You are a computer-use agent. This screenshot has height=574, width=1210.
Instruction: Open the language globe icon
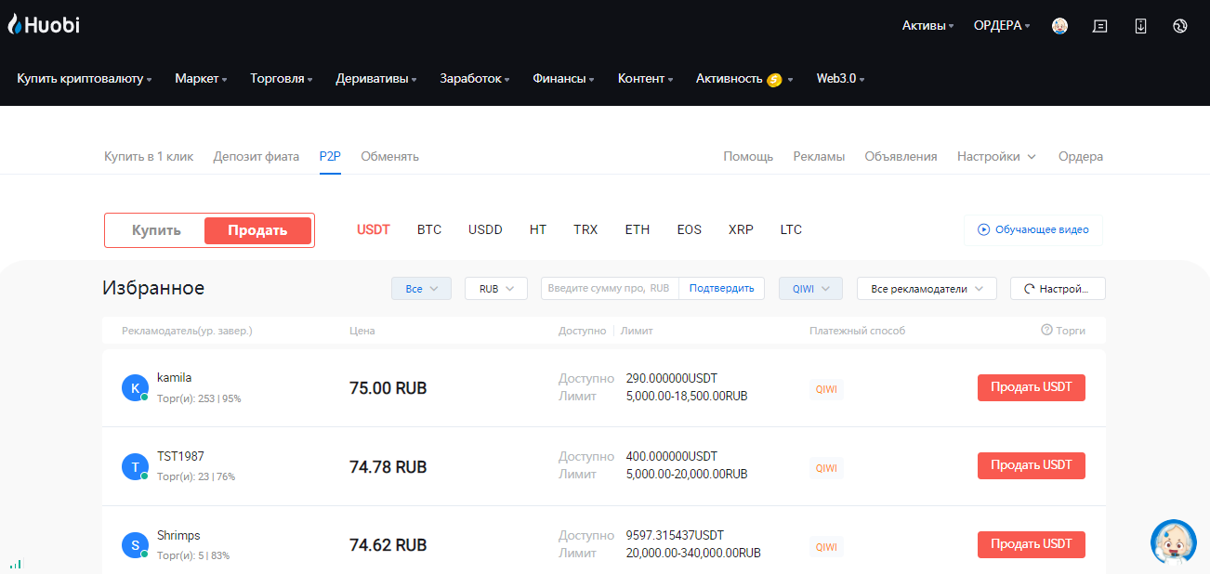click(1180, 26)
